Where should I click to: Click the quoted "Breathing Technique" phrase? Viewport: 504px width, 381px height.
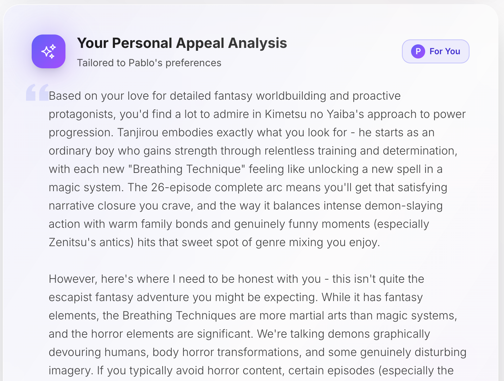(187, 169)
